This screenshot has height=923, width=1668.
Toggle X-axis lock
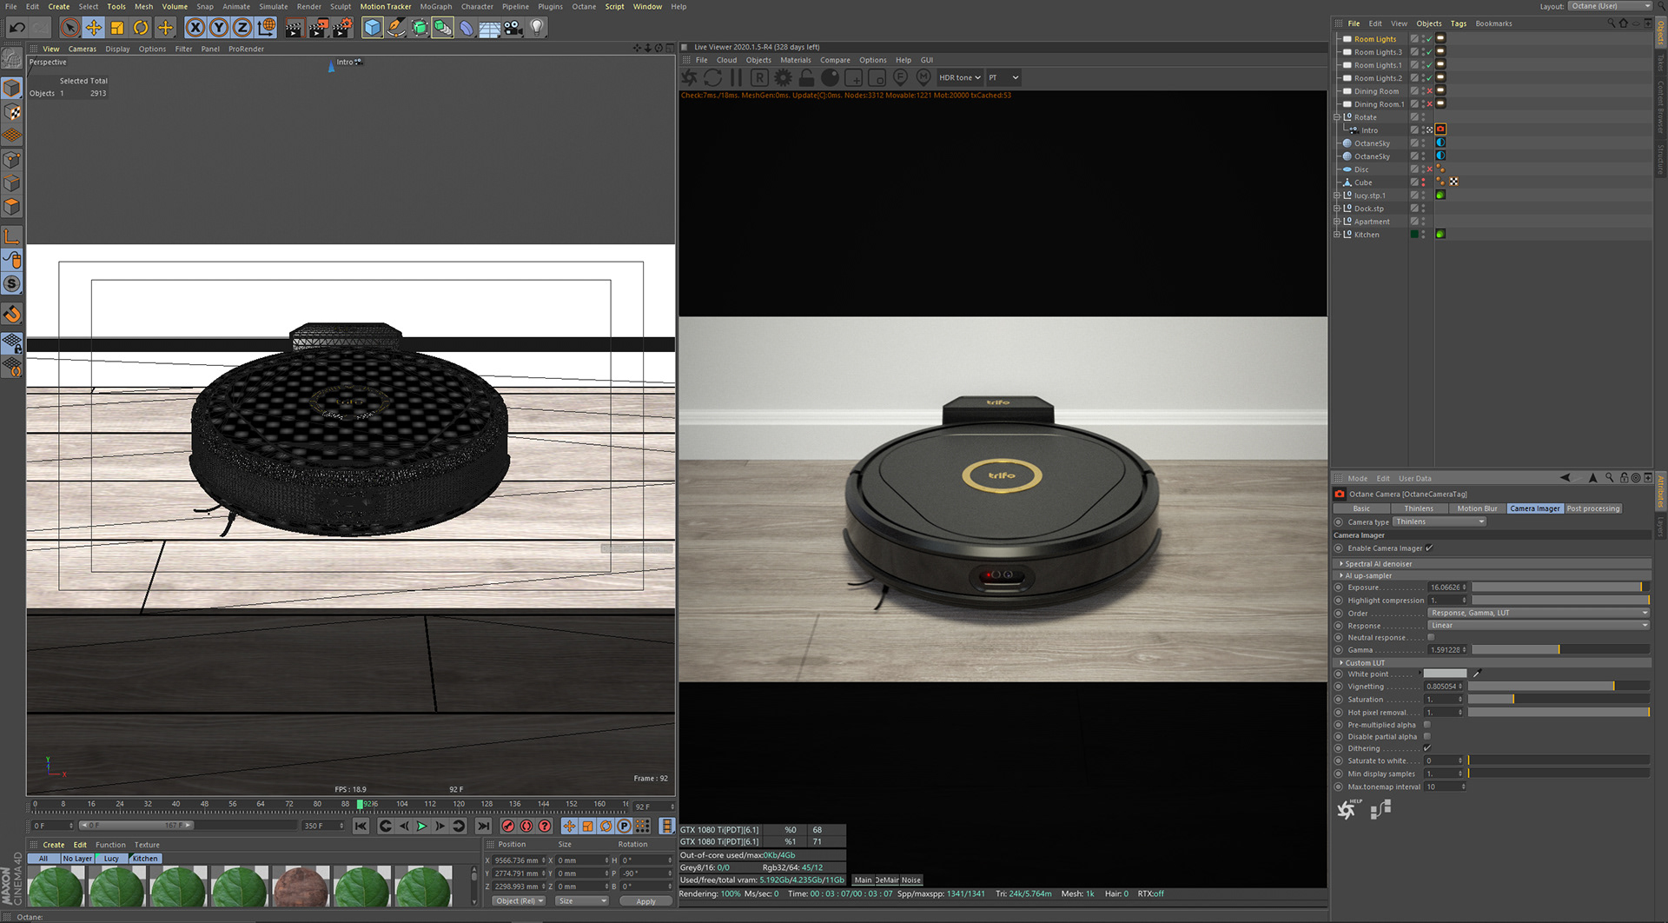195,28
